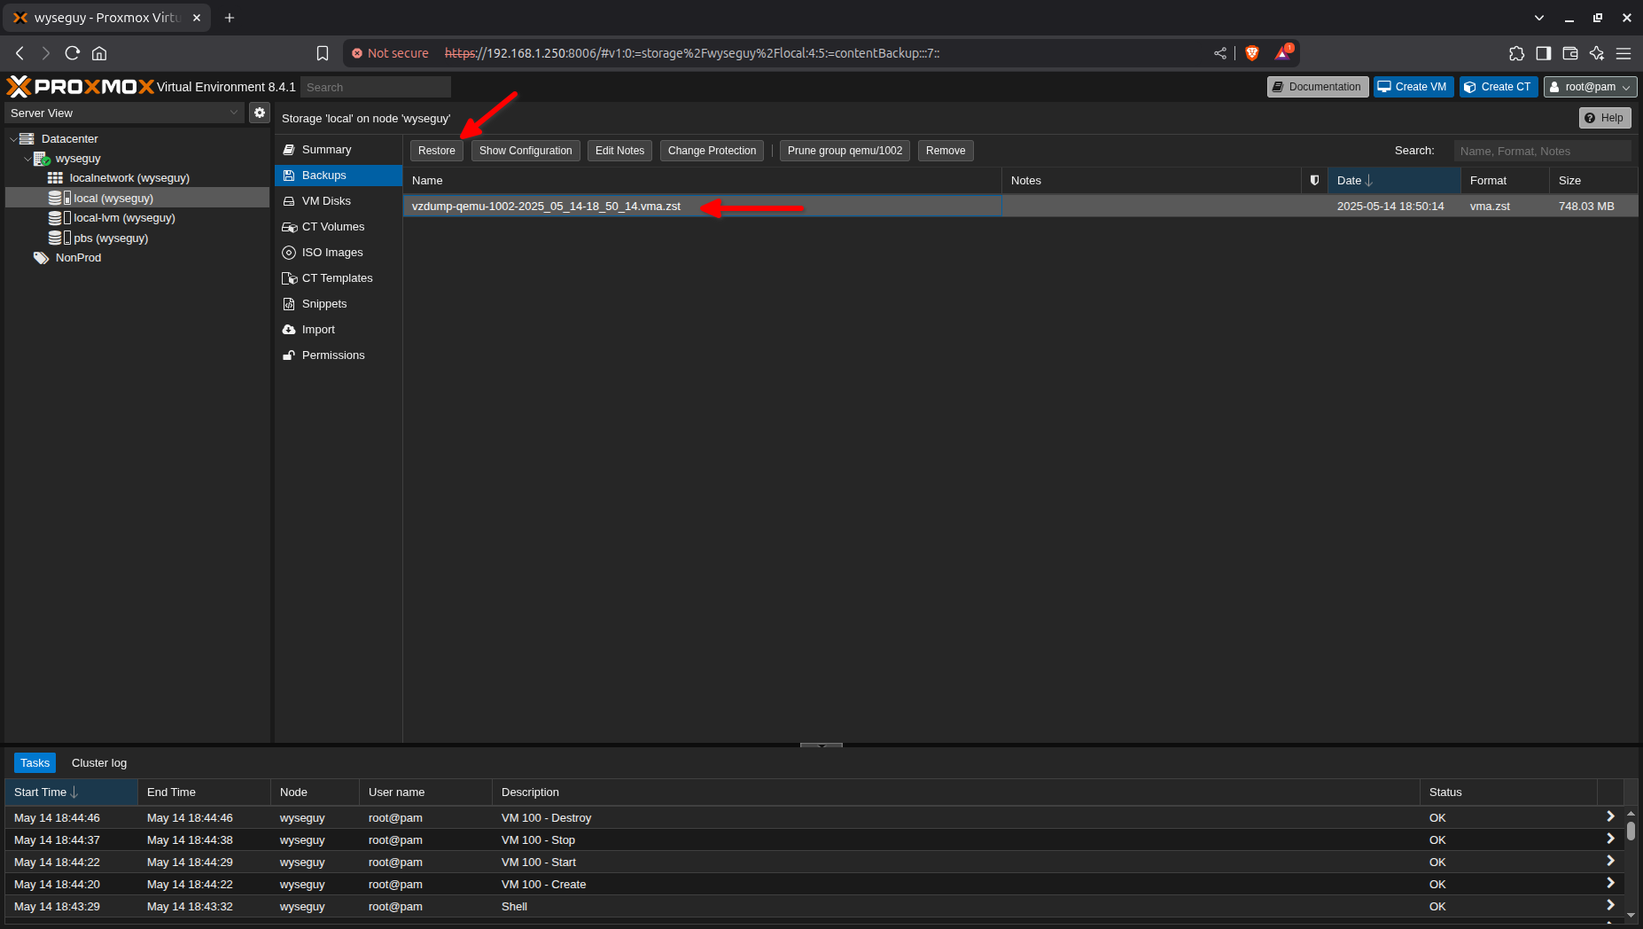Sort by Date column
Screen dimensions: 1643x929
coord(1394,180)
